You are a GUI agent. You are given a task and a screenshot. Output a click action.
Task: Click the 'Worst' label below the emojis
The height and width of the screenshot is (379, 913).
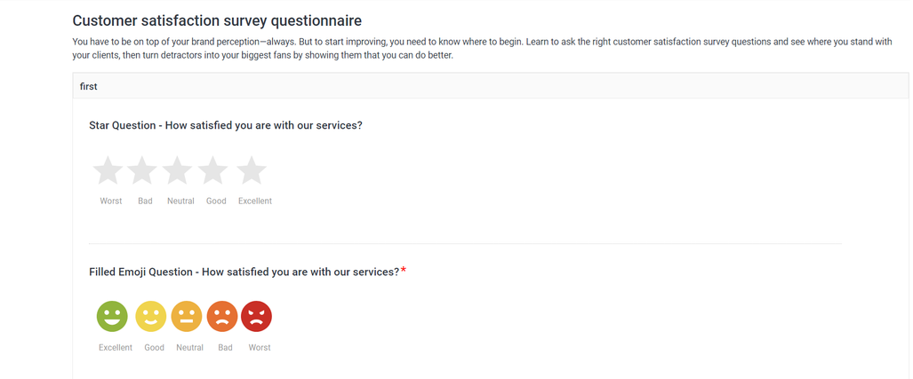pos(260,348)
